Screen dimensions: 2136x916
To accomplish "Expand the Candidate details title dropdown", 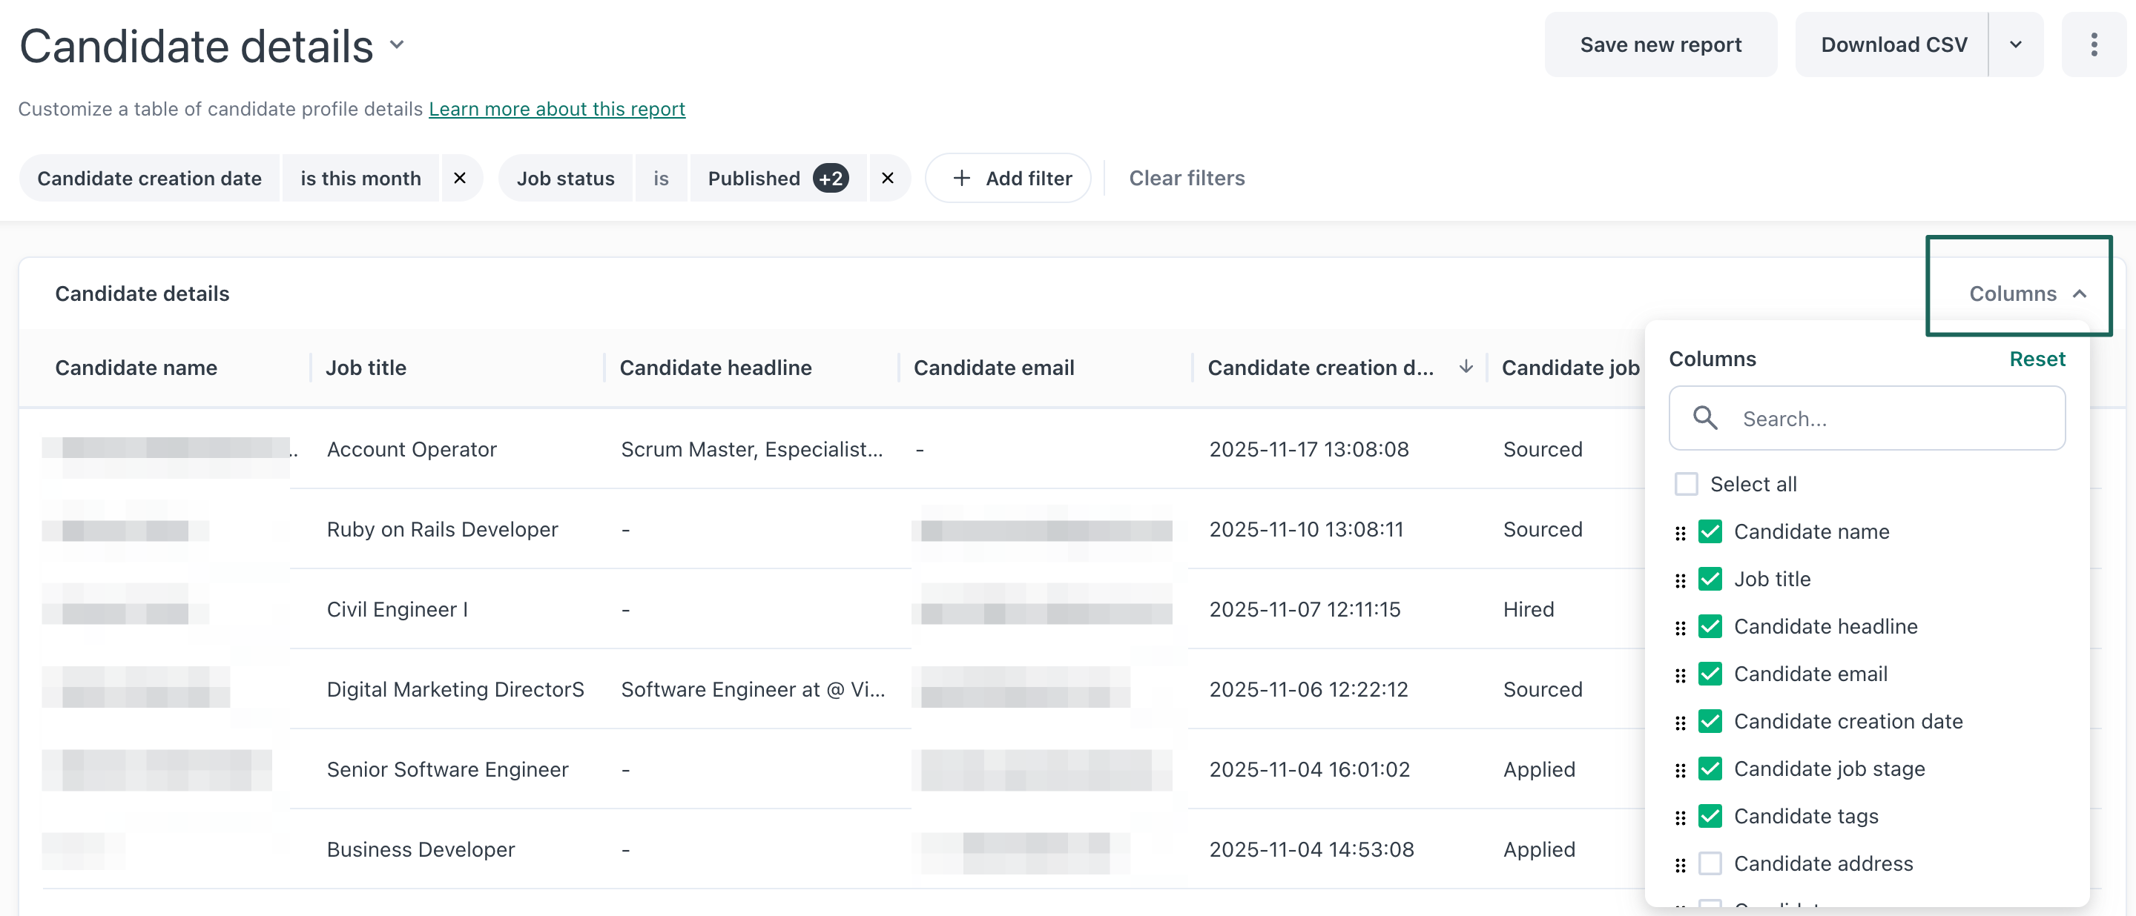I will point(396,45).
